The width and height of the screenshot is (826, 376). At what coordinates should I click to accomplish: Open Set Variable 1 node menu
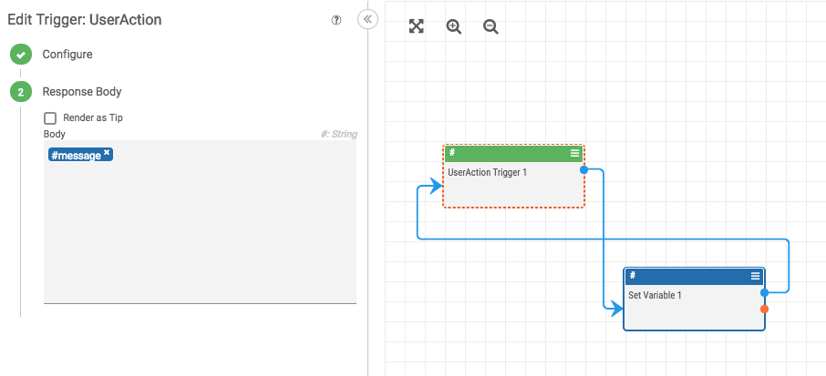coord(755,276)
